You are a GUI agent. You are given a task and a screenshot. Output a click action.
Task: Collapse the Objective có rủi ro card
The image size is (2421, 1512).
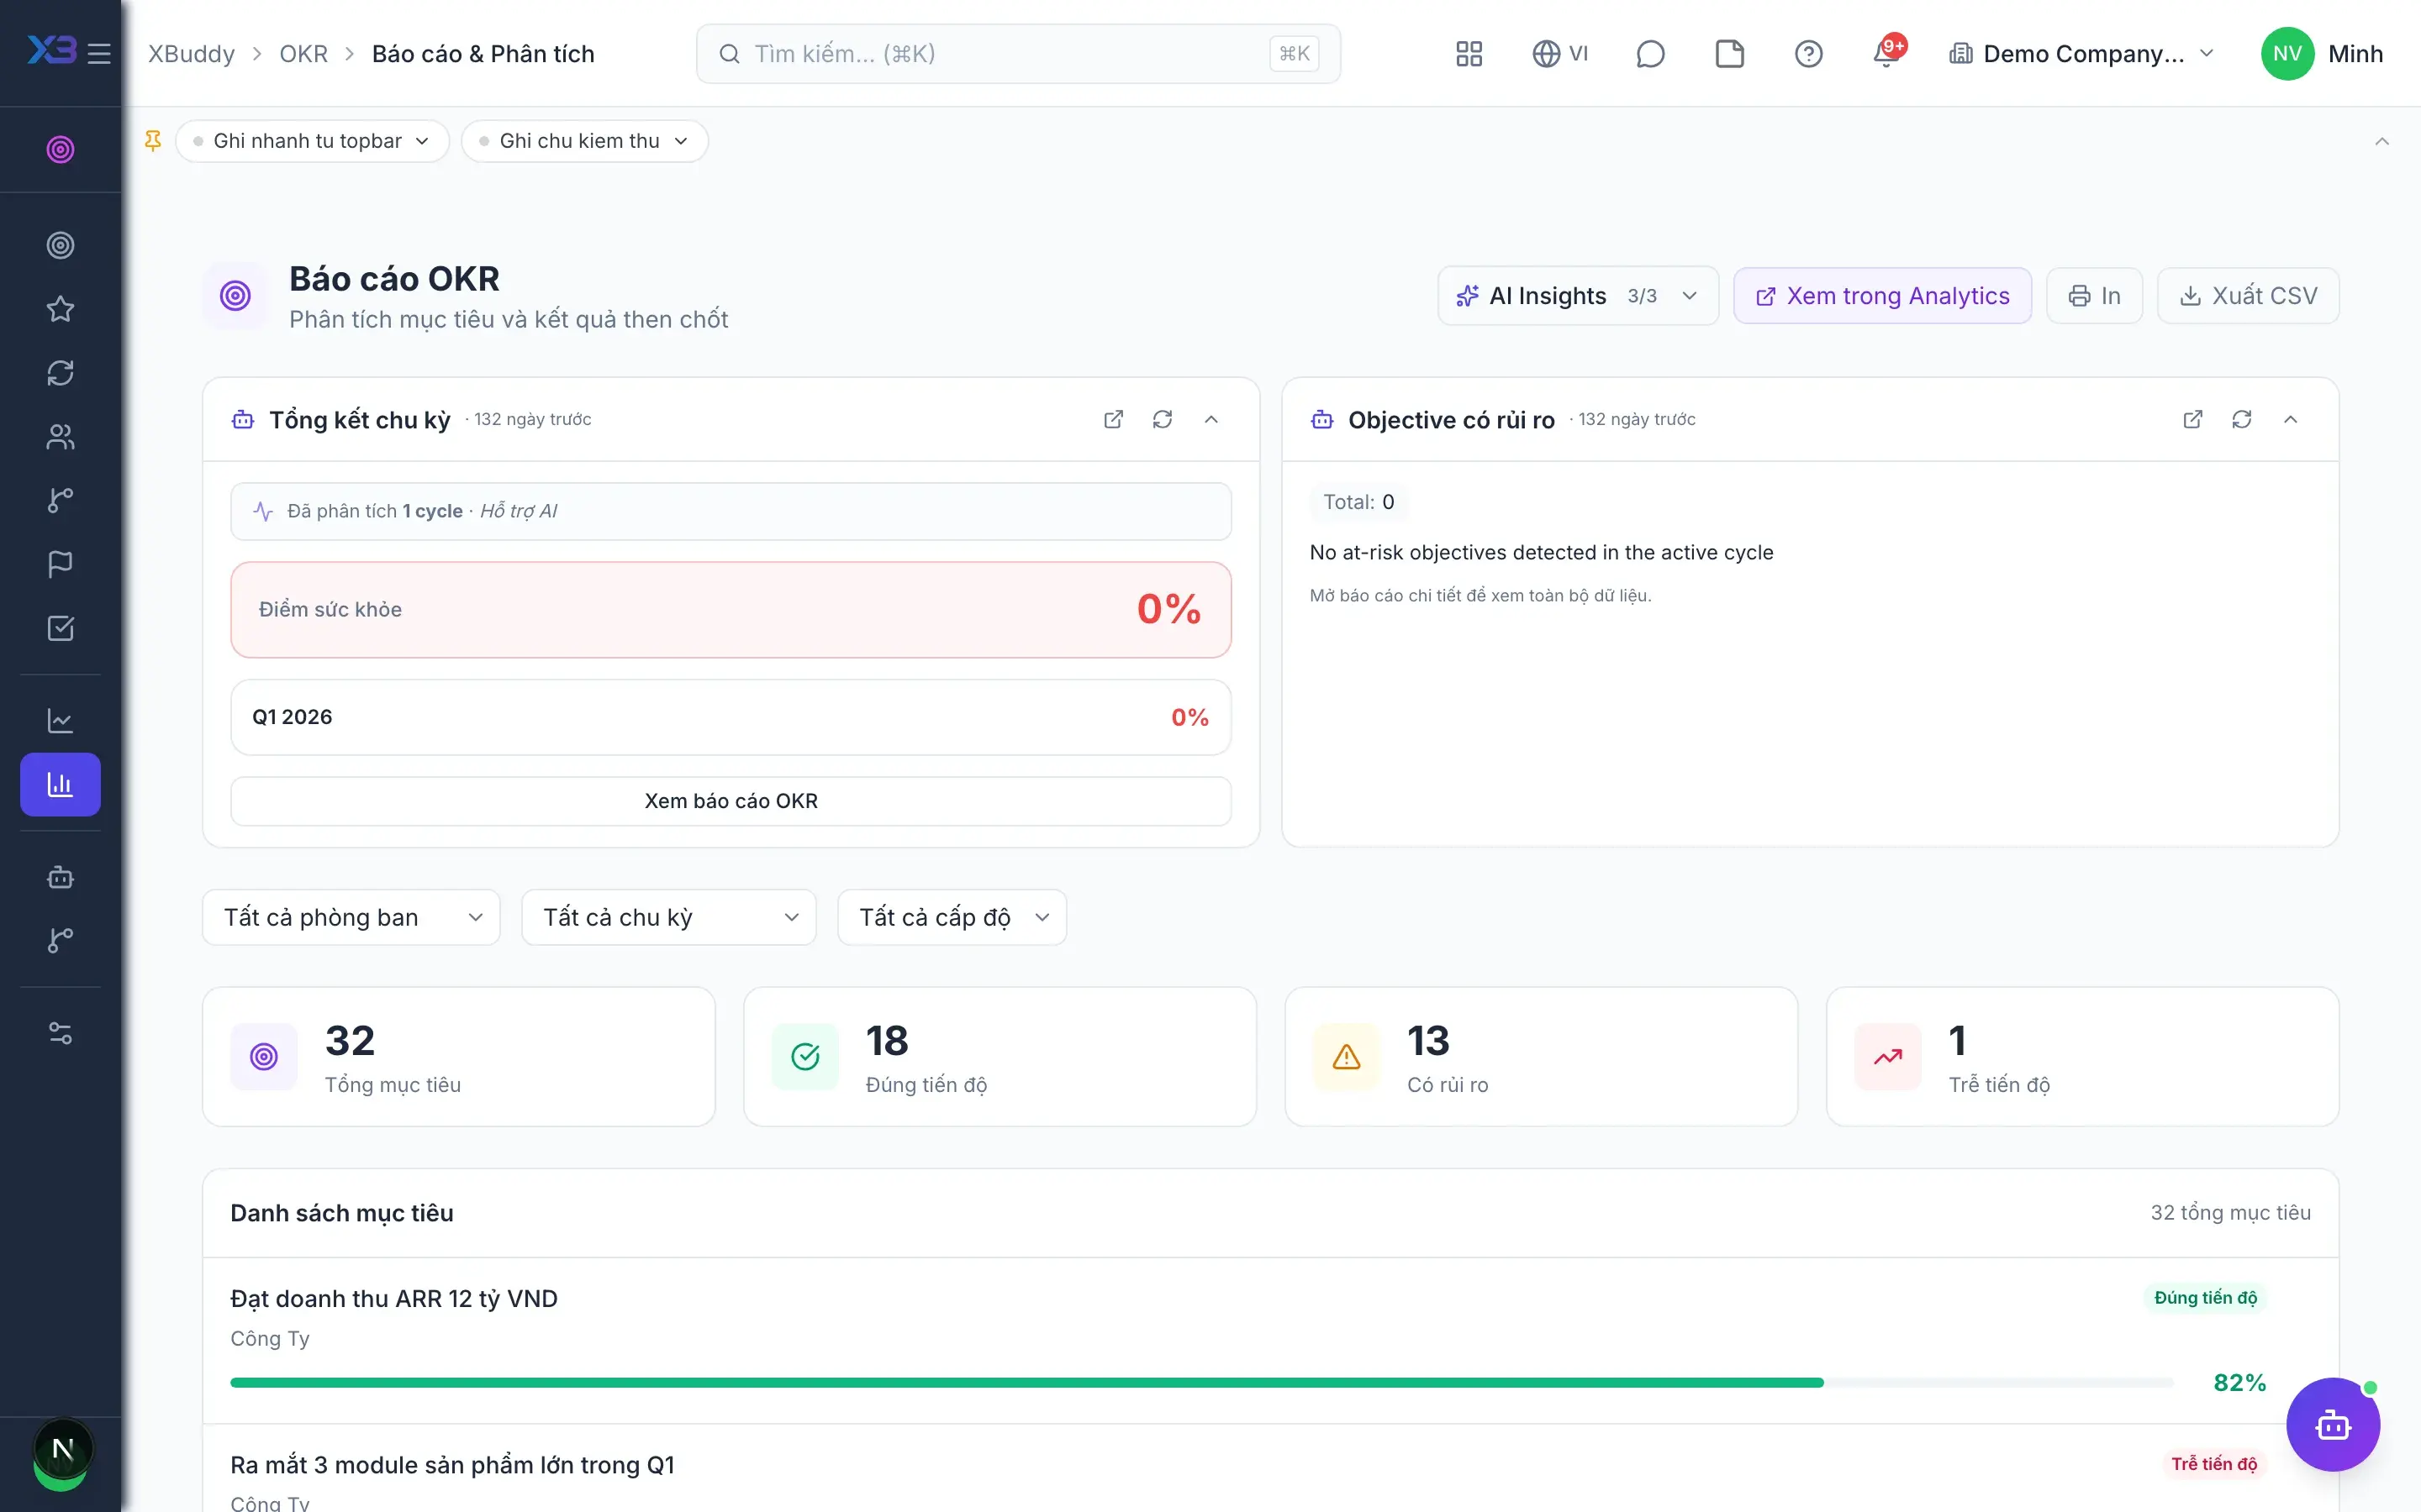[x=2291, y=419]
